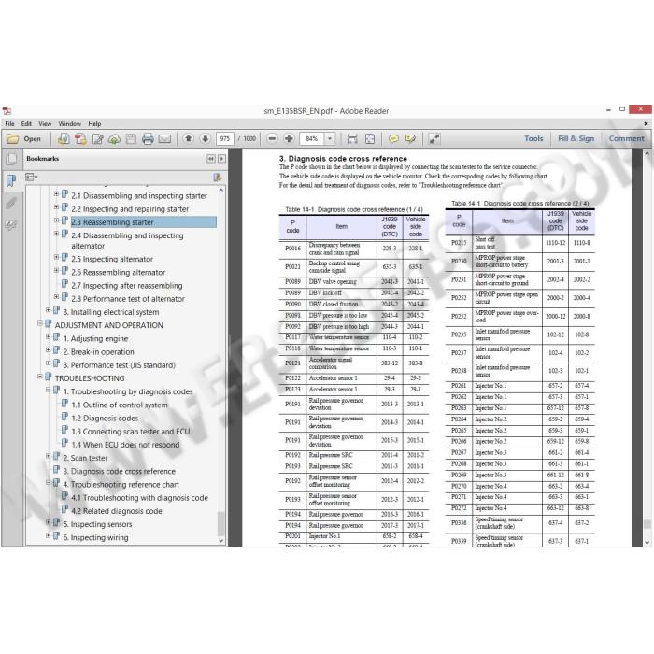This screenshot has width=654, height=654.
Task: Open bookmark 1.4 When ECU does not respond
Action: click(x=125, y=445)
